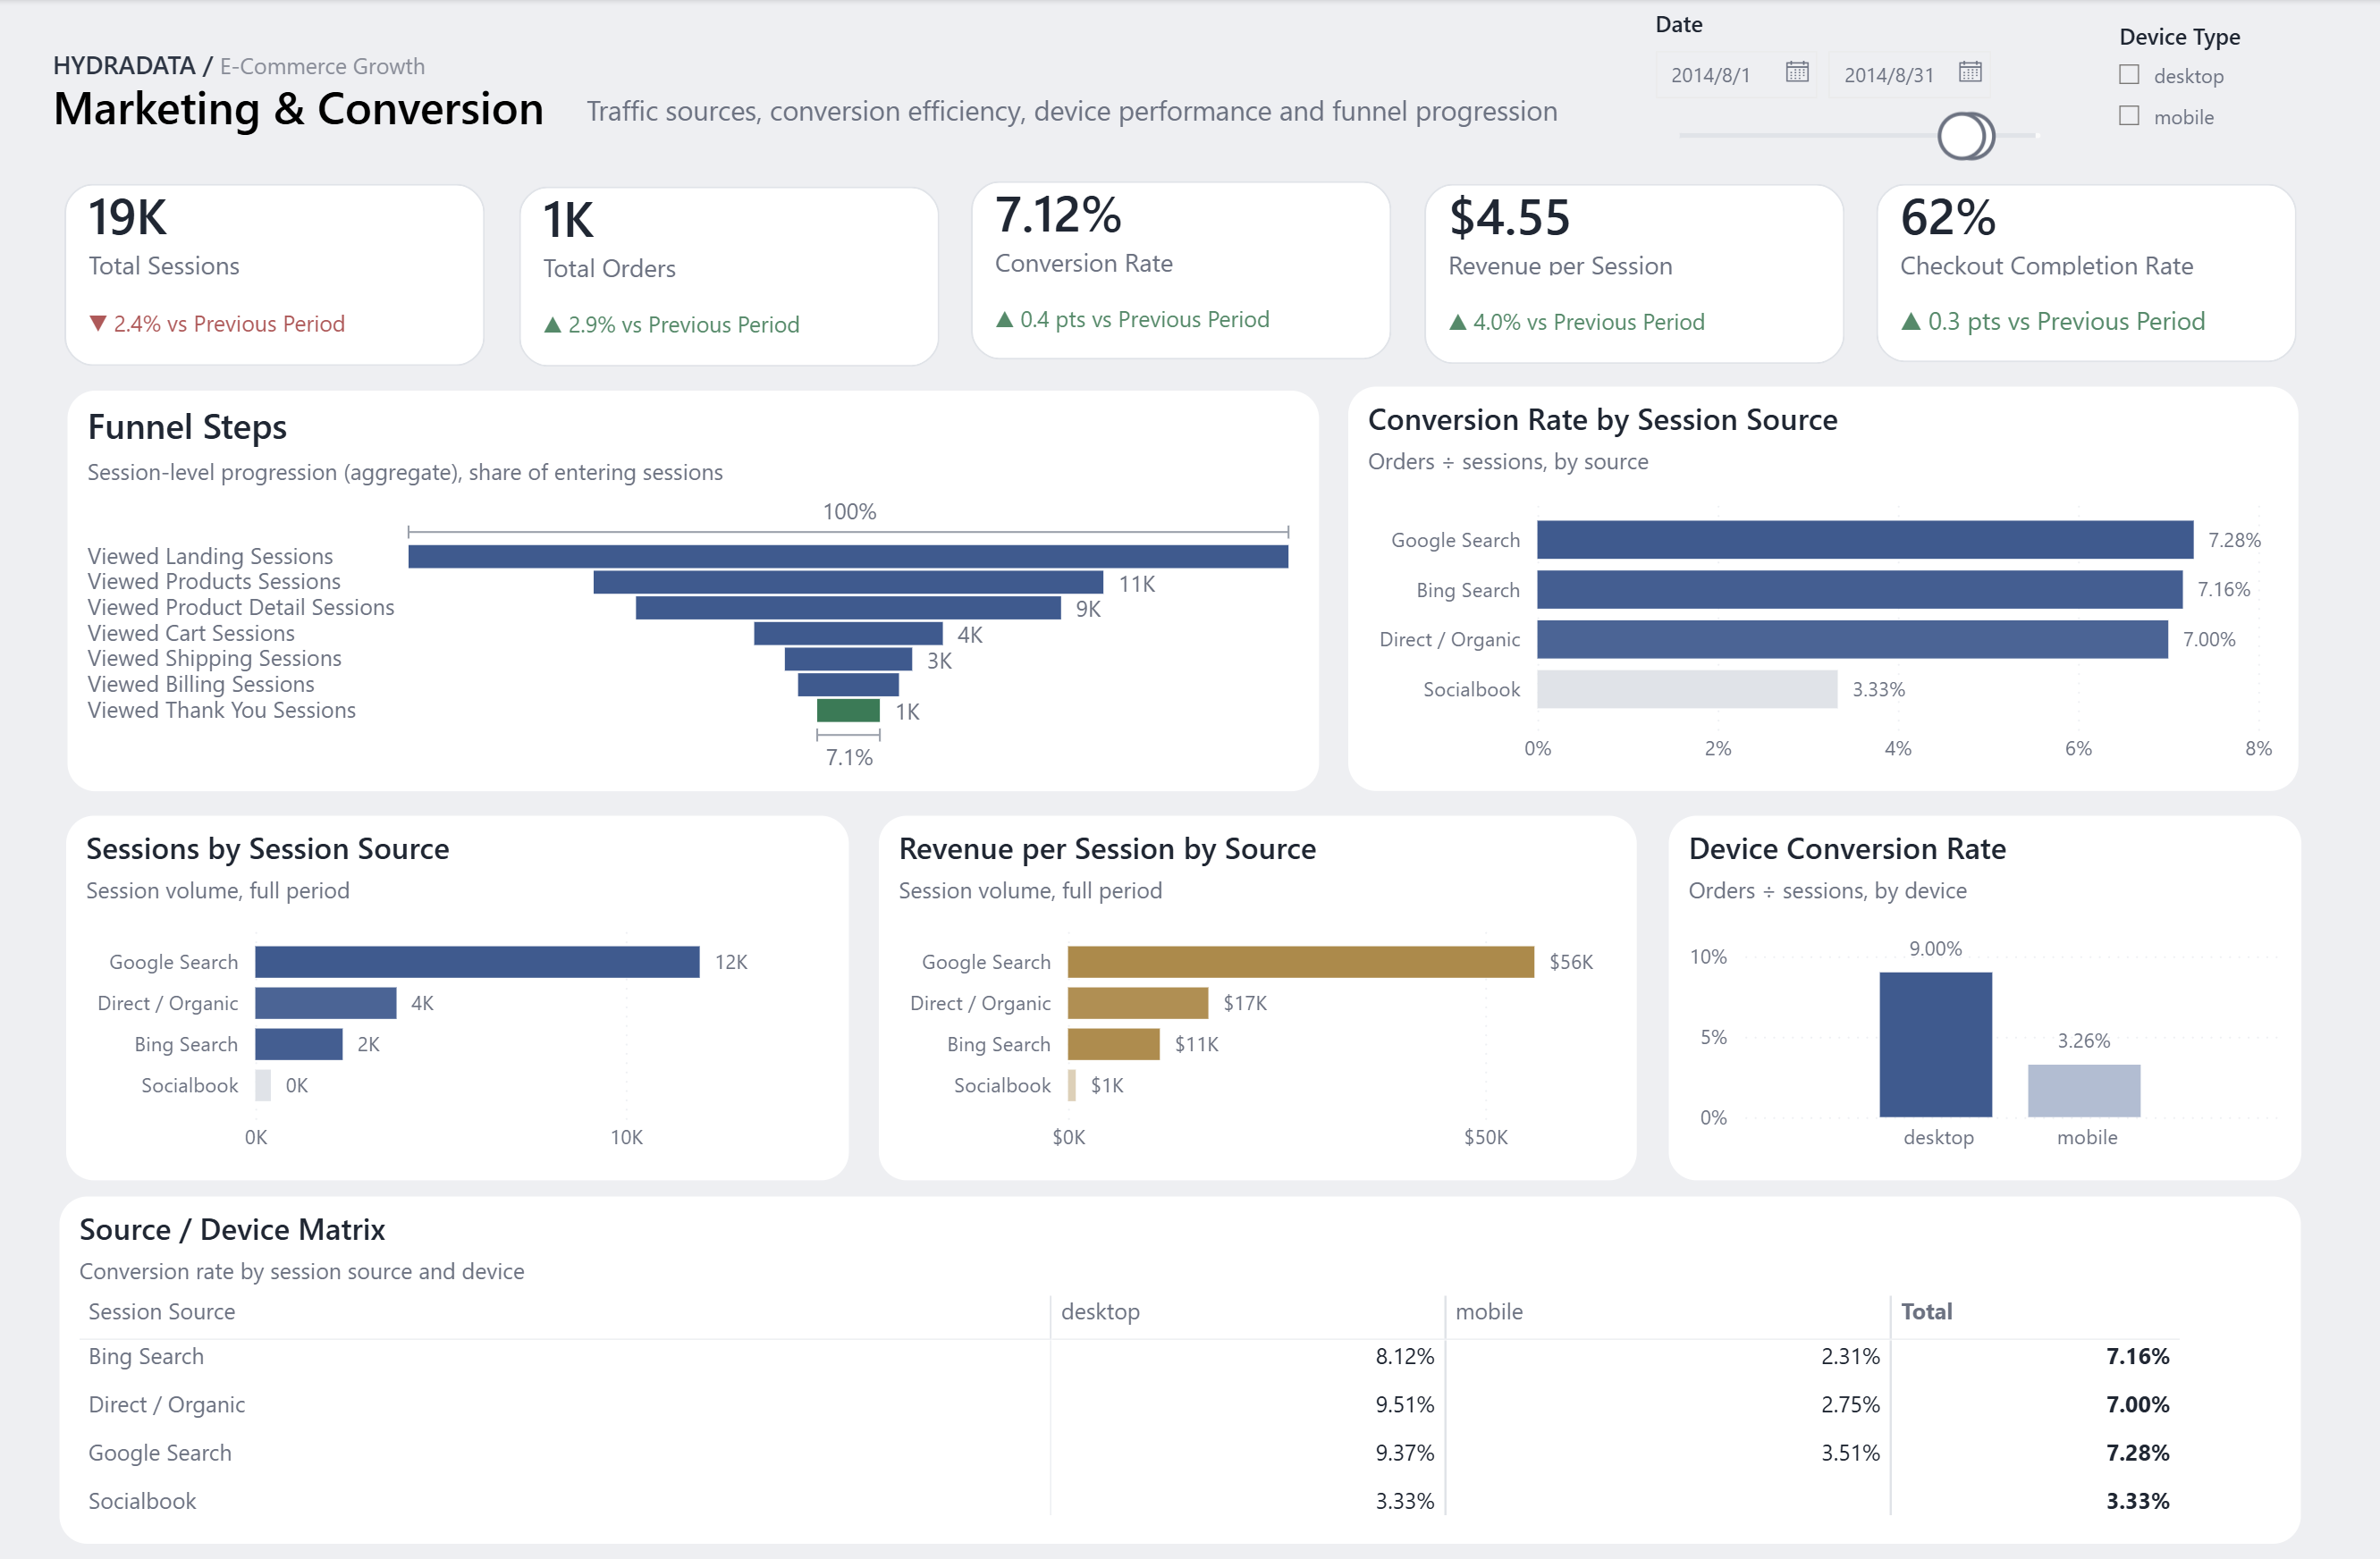Viewport: 2380px width, 1559px height.
Task: Click the desktop 9.00% device conversion column
Action: (x=1936, y=1045)
